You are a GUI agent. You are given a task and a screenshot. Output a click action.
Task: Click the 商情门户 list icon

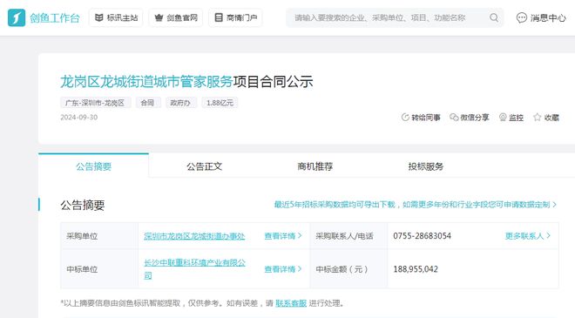point(219,17)
